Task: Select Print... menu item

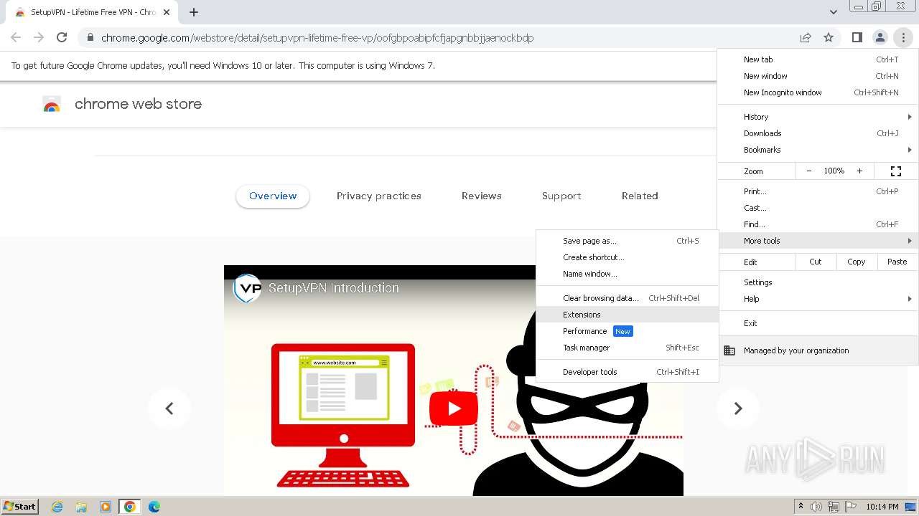Action: [x=818, y=191]
